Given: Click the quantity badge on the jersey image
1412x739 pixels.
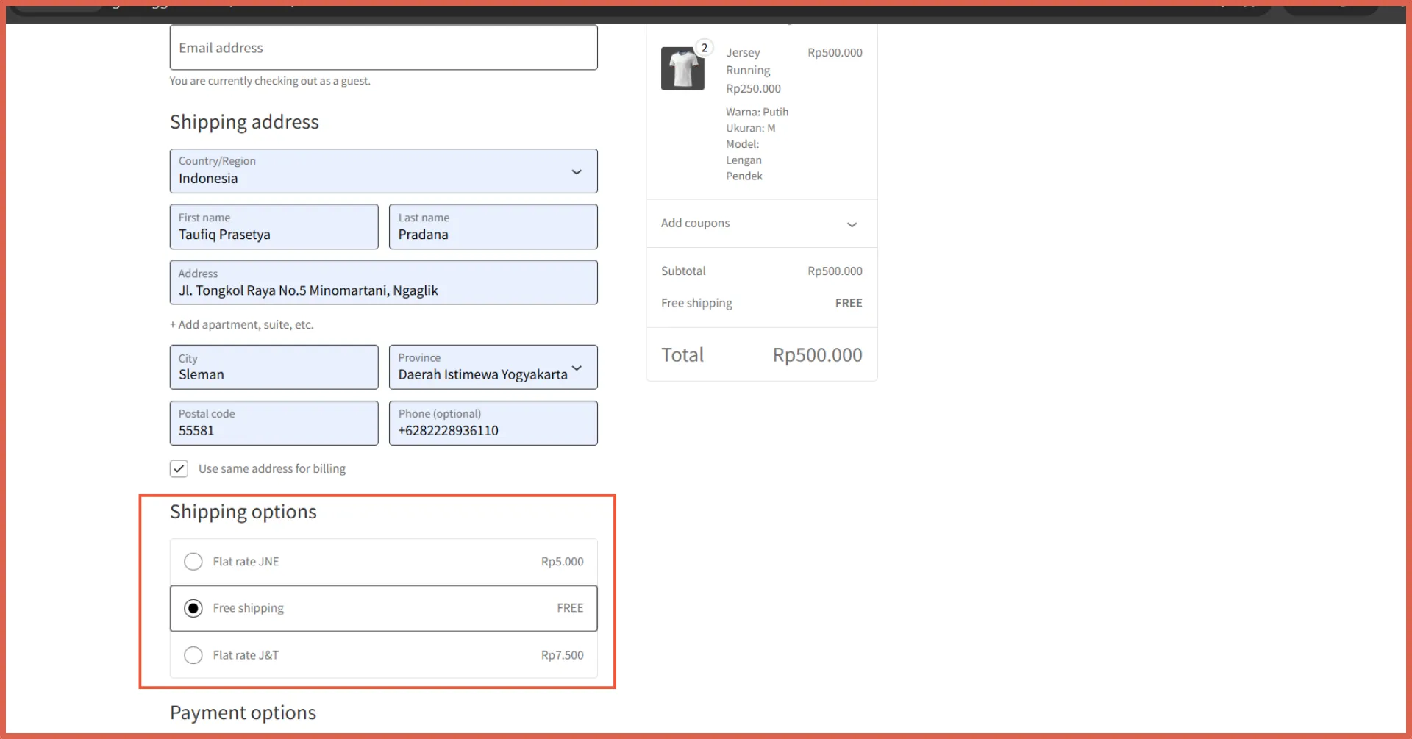Looking at the screenshot, I should [x=704, y=48].
